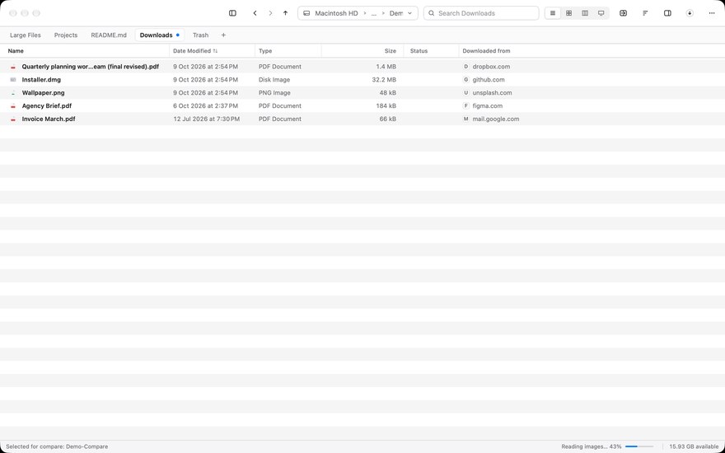Image resolution: width=725 pixels, height=453 pixels.
Task: Open the downloads activity arrow icon
Action: (690, 13)
